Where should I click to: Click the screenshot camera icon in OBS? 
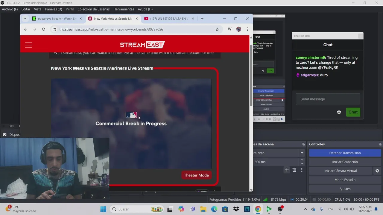coord(4,135)
